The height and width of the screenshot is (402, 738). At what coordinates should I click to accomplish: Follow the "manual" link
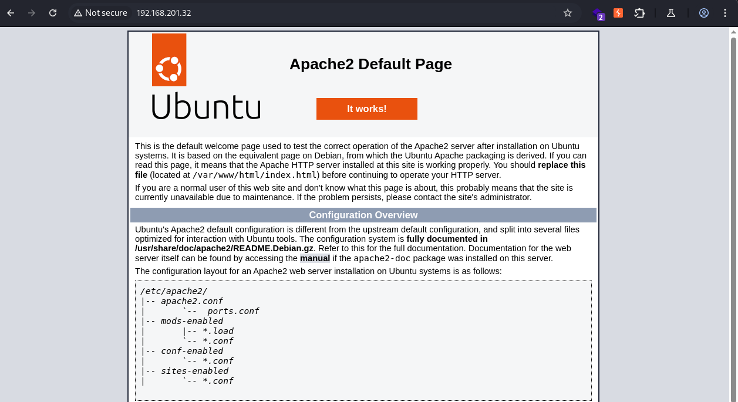[x=315, y=258]
